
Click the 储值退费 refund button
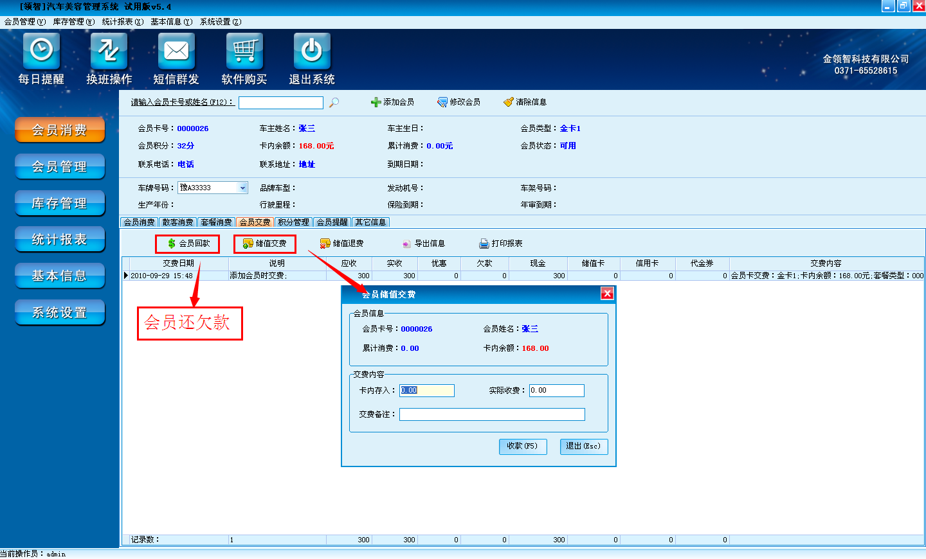342,244
